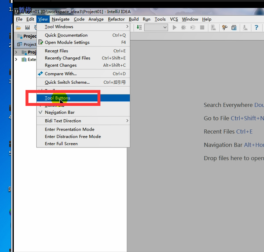This screenshot has width=264, height=252.
Task: Click the External Libraries bars icon
Action: 24,59
